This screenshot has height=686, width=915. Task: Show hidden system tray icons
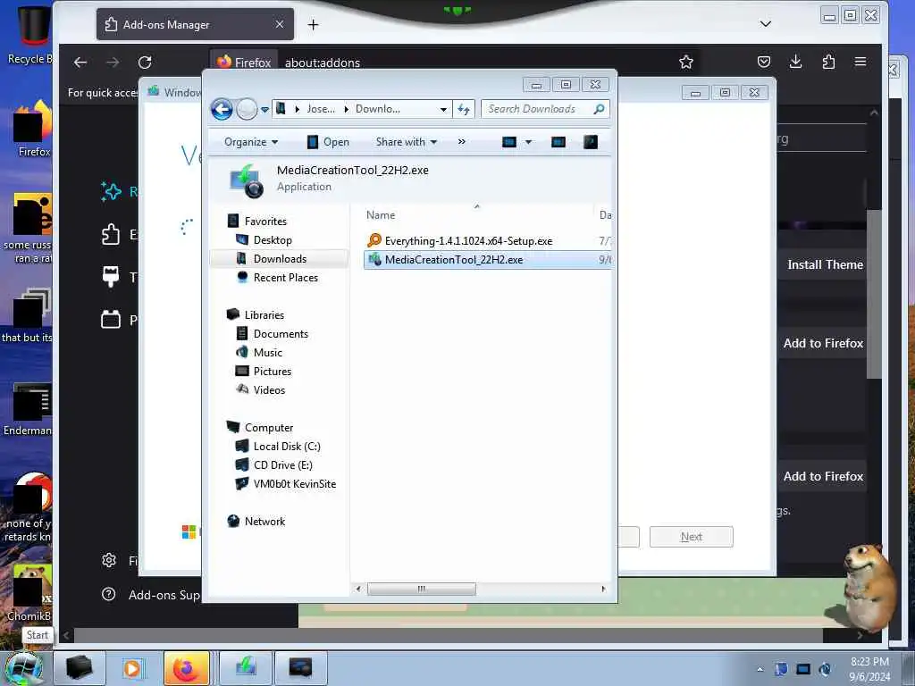click(x=760, y=669)
